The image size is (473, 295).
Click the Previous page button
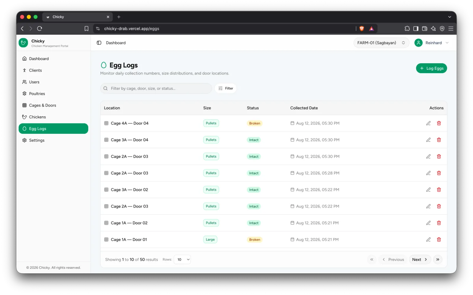click(x=393, y=259)
